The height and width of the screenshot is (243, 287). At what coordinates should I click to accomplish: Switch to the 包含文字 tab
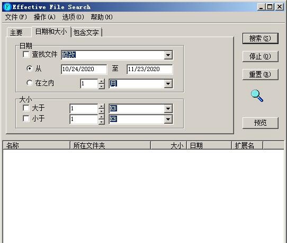(86, 33)
